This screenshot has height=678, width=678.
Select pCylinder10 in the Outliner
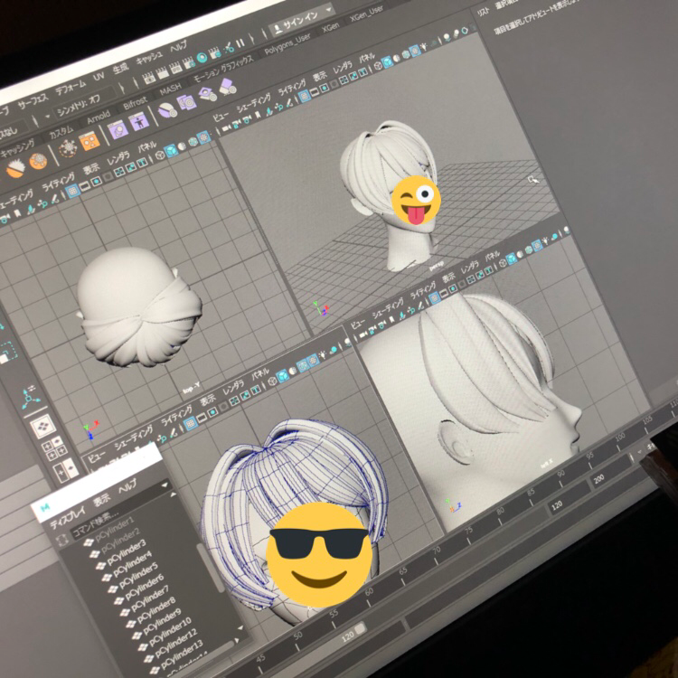pyautogui.click(x=170, y=632)
